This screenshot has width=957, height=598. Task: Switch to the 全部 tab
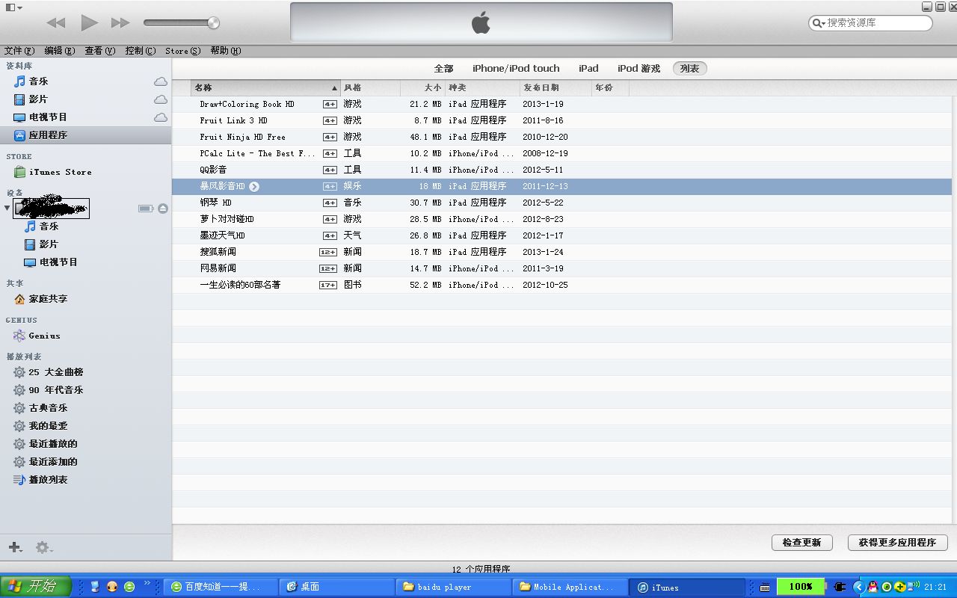(444, 68)
